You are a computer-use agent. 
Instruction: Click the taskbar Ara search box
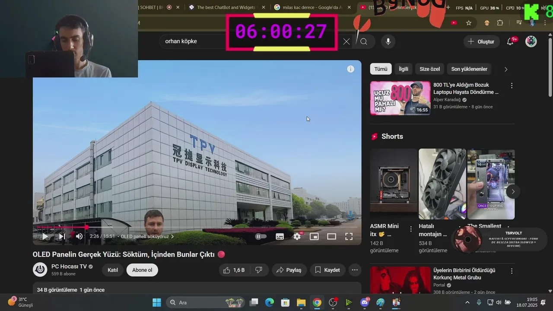(x=206, y=302)
